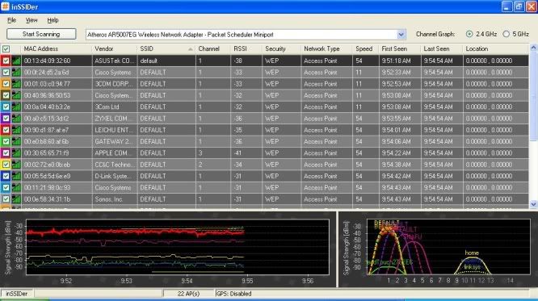The image size is (538, 301).
Task: Toggle checkbox for MAC 00:11:21:98:0c:93
Action: pyautogui.click(x=6, y=187)
